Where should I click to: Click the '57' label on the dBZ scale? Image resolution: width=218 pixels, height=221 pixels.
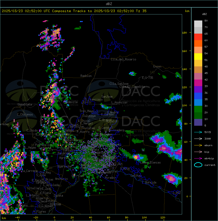[x=206, y=47]
